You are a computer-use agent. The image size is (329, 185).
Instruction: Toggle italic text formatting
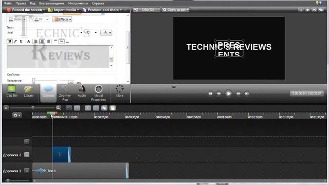click(15, 41)
